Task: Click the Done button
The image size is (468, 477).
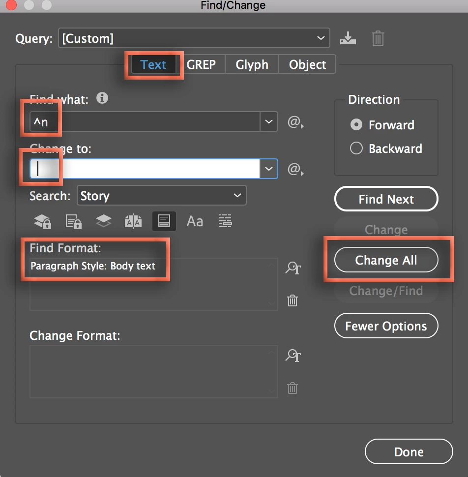Action: [x=409, y=452]
